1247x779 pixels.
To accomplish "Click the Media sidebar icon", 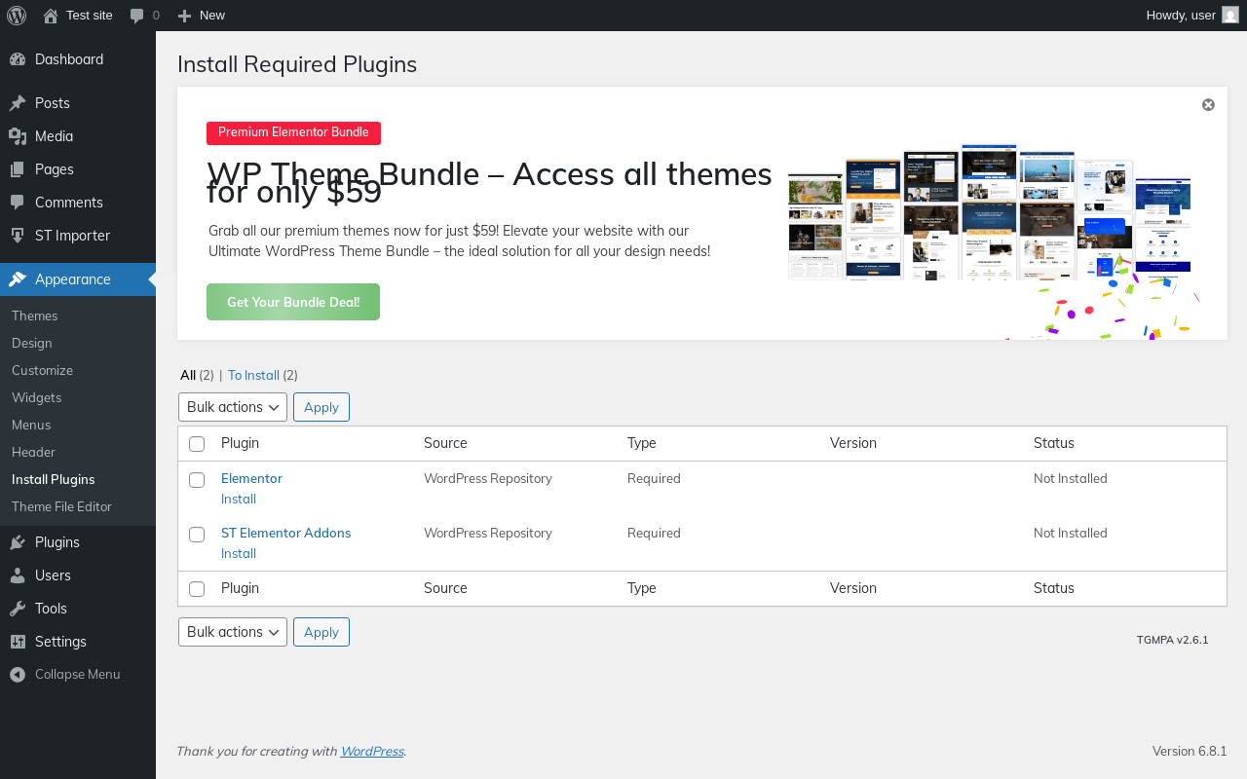I will 18,136.
